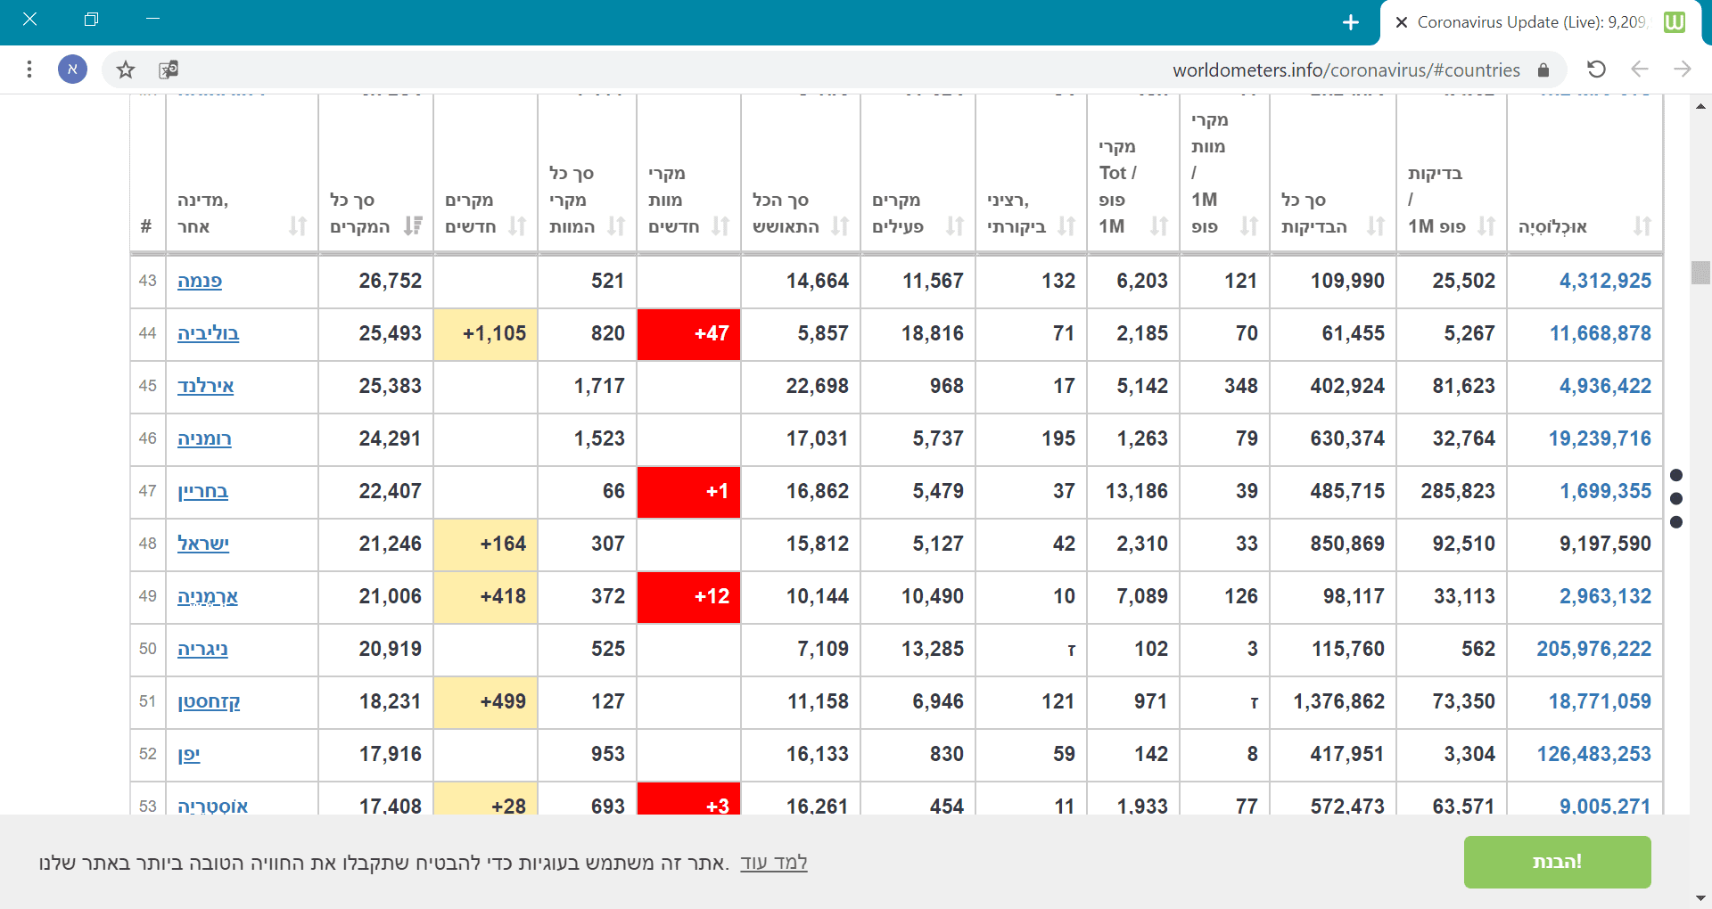Screen dimensions: 1712x909
Task: Reload the coronavirus page
Action: [1596, 69]
